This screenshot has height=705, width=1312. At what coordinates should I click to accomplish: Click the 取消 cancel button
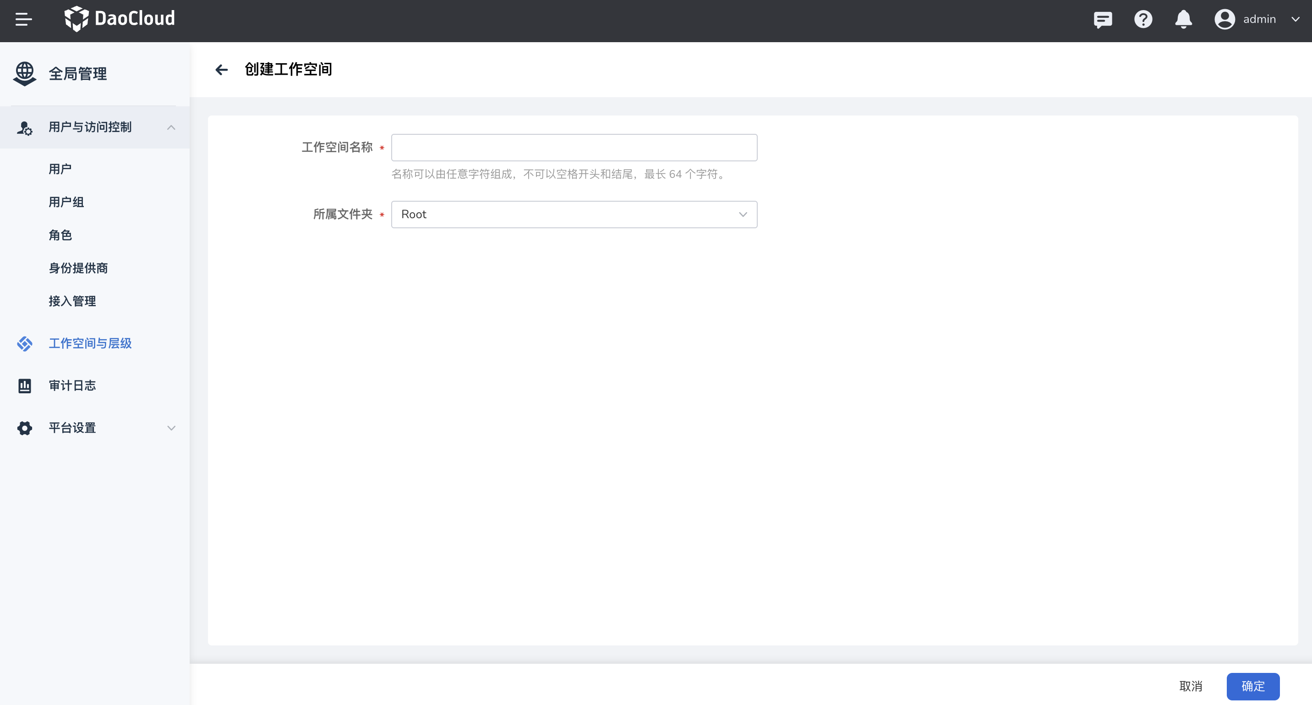point(1192,687)
